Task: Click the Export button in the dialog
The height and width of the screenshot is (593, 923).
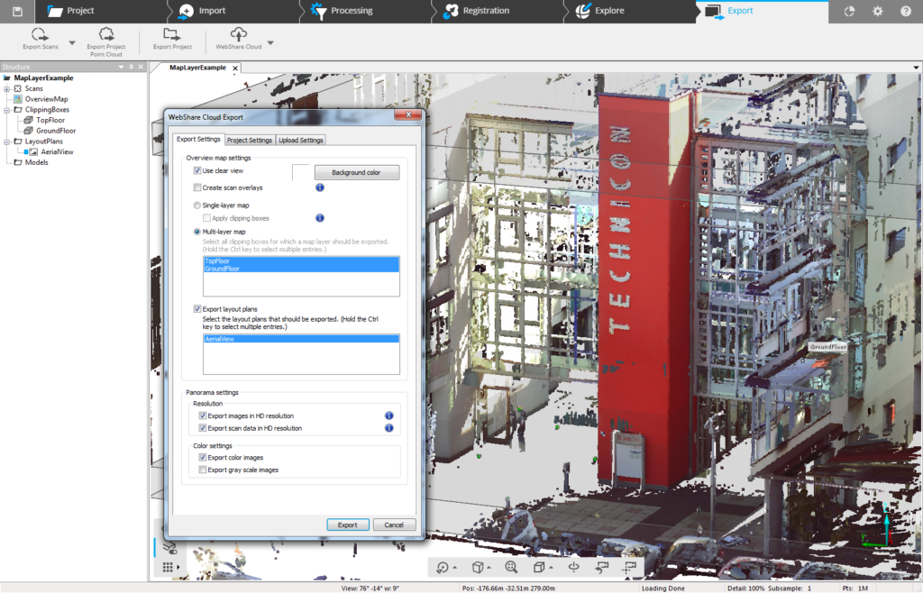Action: 348,524
